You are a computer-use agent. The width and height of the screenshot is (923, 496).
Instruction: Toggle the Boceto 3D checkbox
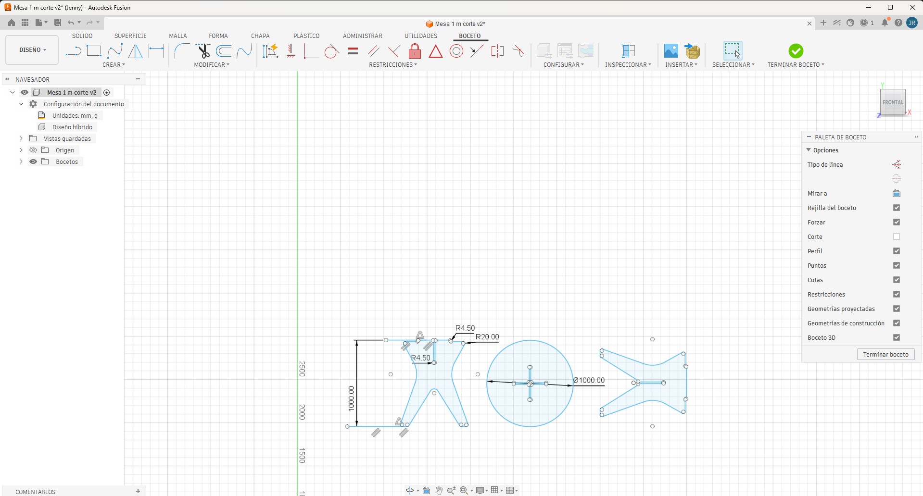897,337
